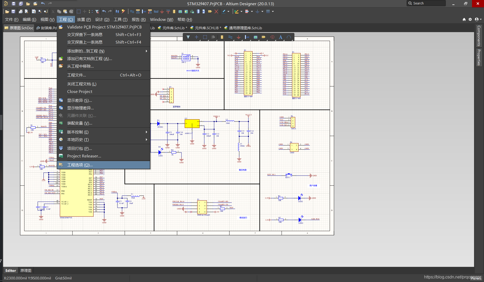This screenshot has width=484, height=282.
Task: Click the filter funnel icon in floating toolbar
Action: point(188,37)
